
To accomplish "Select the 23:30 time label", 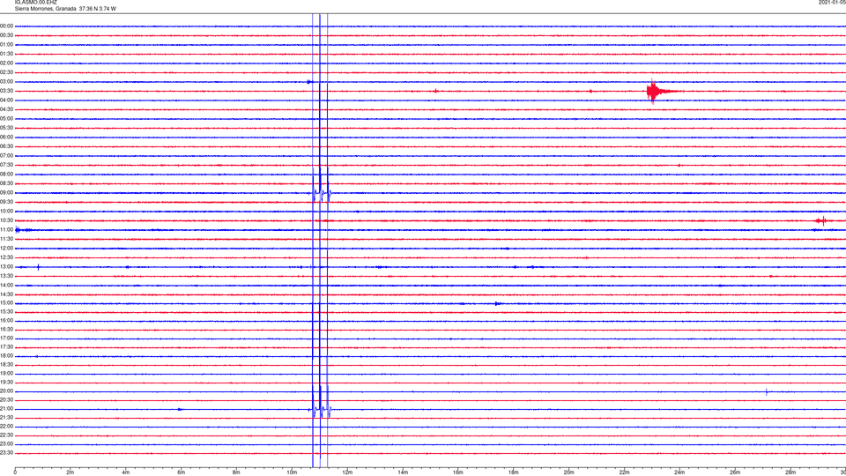I will pyautogui.click(x=6, y=453).
